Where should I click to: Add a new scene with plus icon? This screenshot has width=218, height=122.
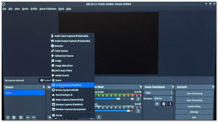[8, 117]
